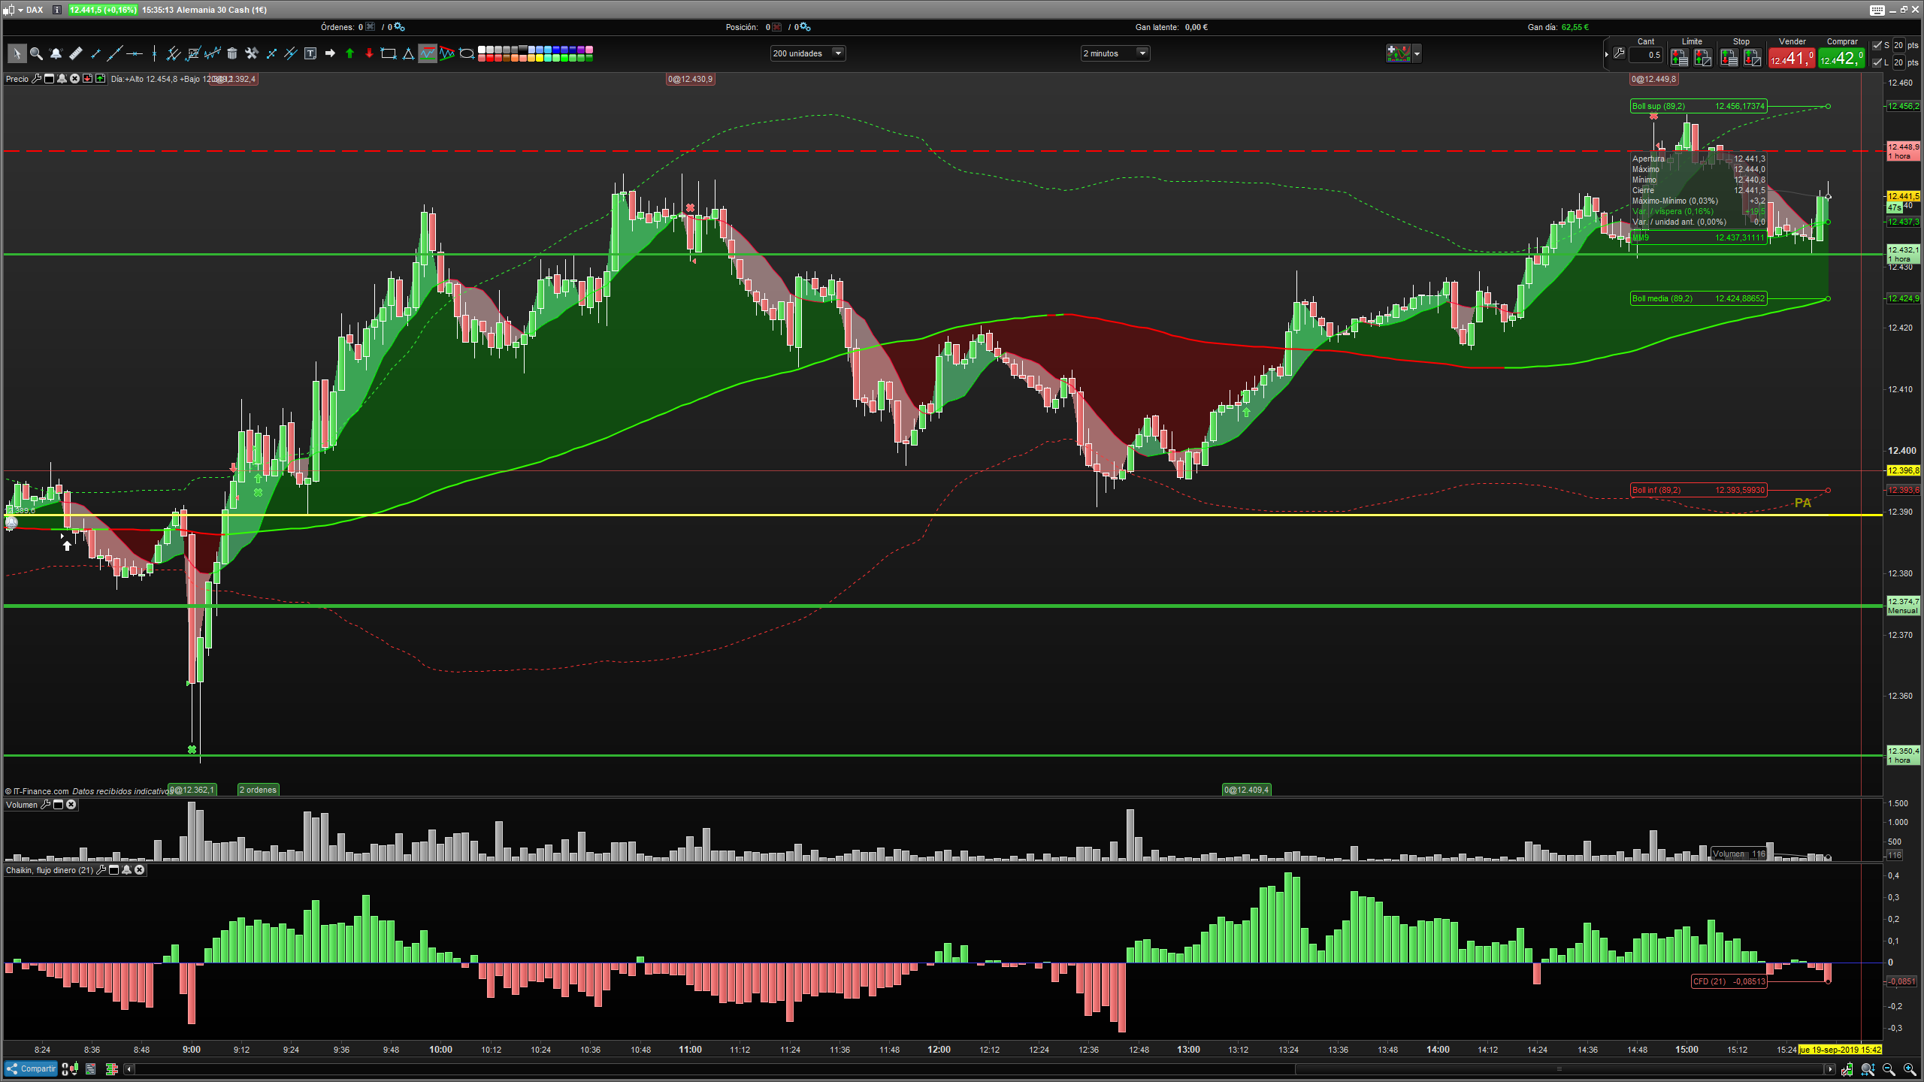1924x1082 pixels.
Task: Click the Compartir share button
Action: [31, 1068]
